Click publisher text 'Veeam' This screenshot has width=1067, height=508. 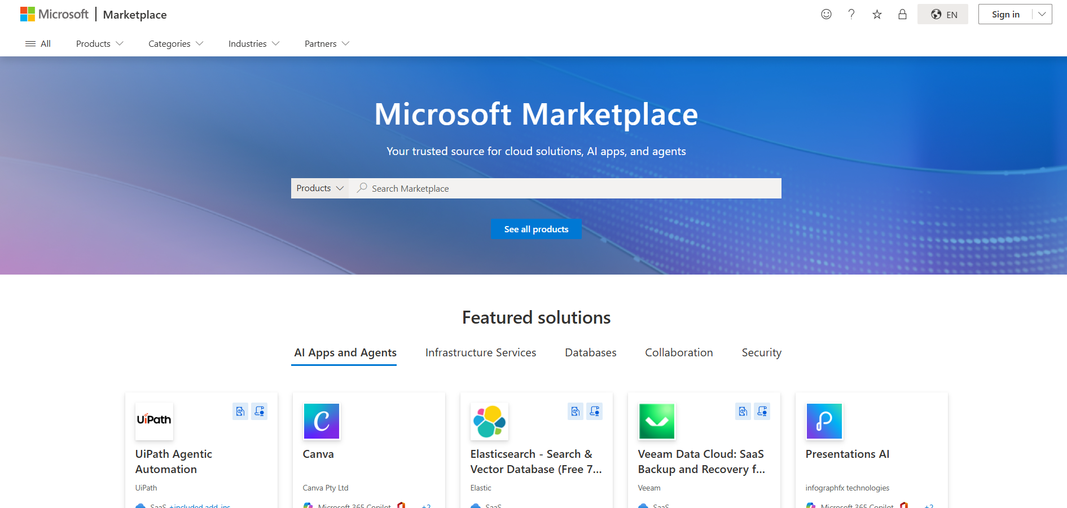tap(649, 488)
